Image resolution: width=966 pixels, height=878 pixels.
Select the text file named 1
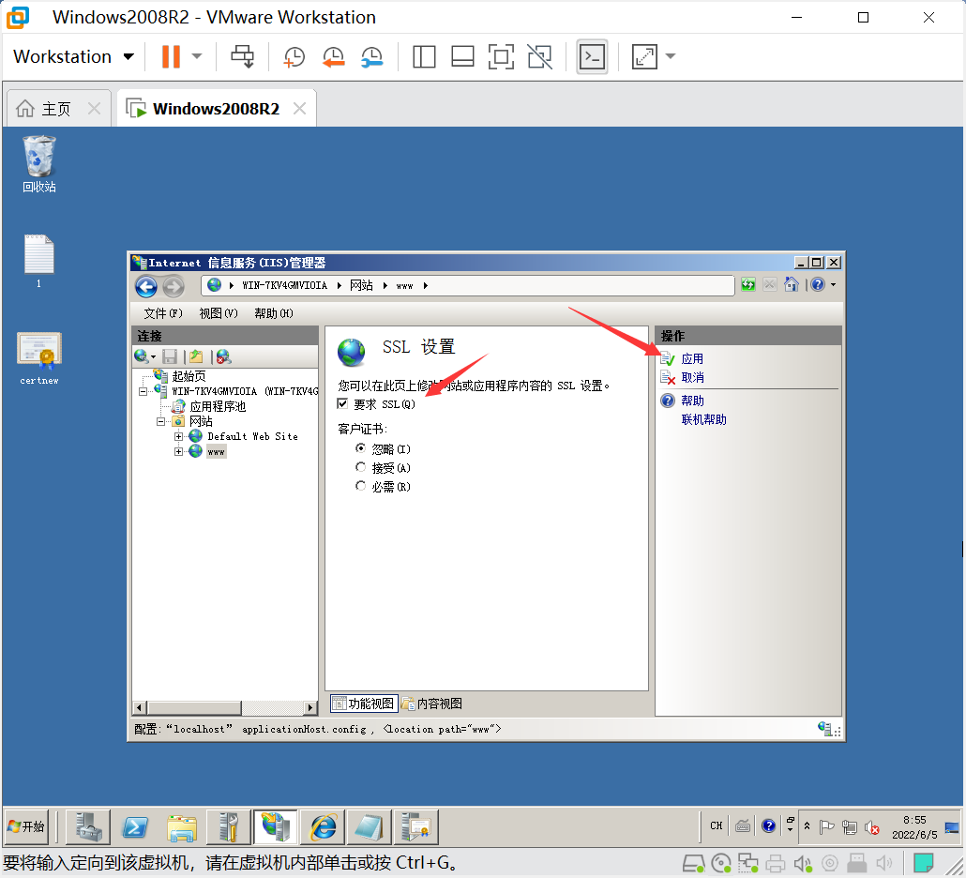(38, 262)
